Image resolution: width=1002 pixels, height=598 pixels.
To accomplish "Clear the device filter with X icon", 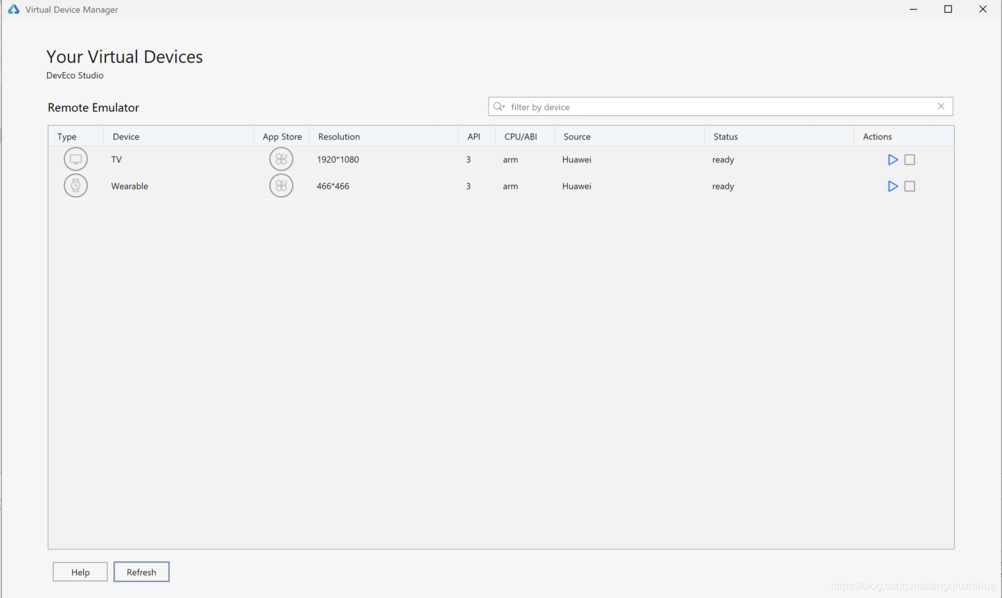I will point(941,107).
